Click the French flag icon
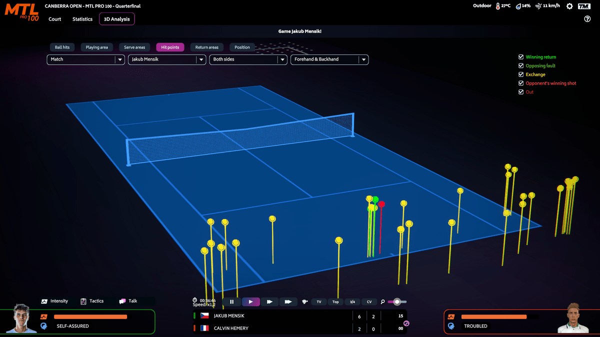The width and height of the screenshot is (600, 337). pos(204,328)
